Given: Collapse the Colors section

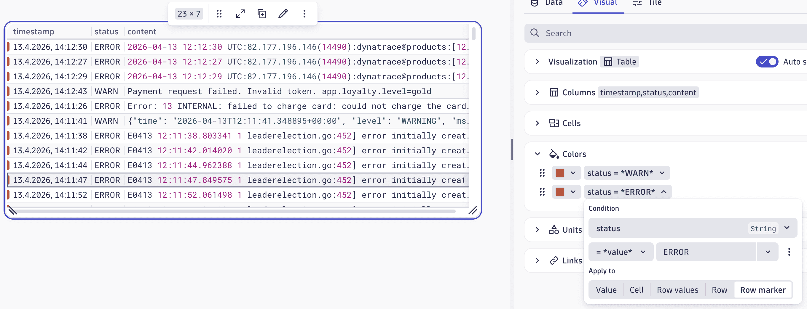Looking at the screenshot, I should coord(537,154).
